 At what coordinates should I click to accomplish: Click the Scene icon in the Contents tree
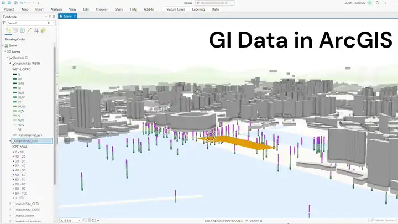tap(6, 46)
